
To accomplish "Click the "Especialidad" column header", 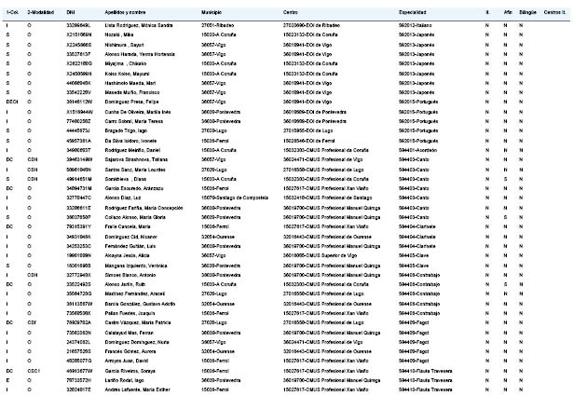I will click(x=412, y=12).
